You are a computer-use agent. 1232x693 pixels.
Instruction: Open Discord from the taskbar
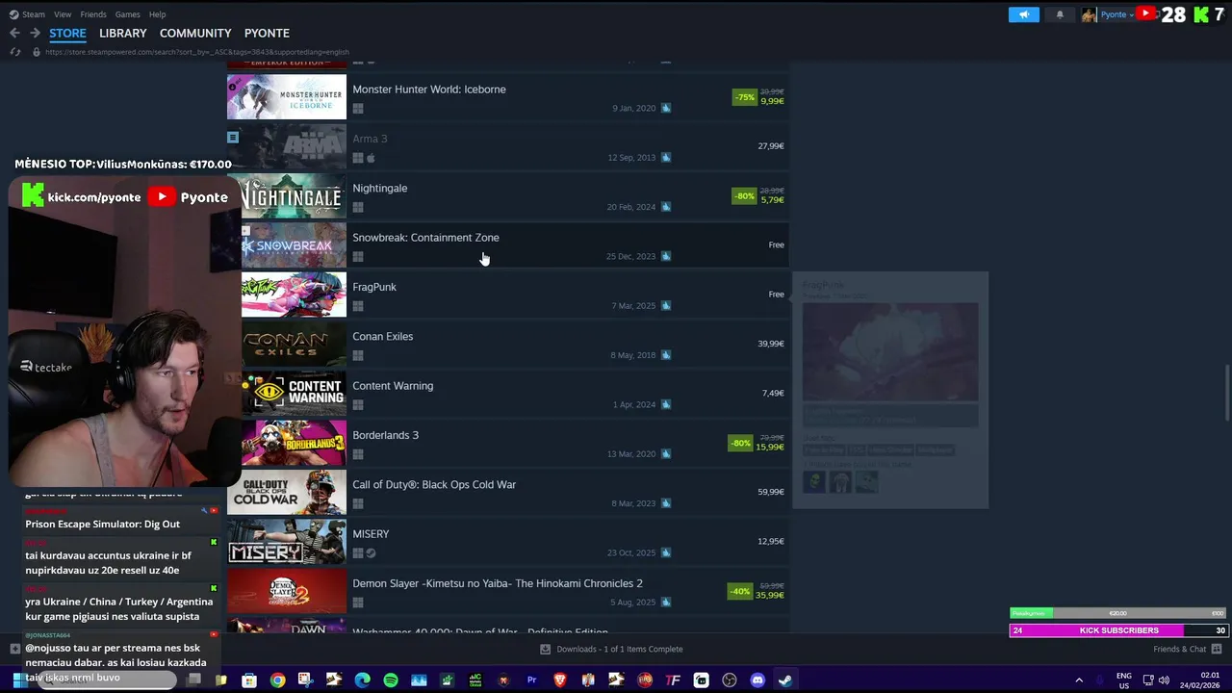pyautogui.click(x=757, y=680)
